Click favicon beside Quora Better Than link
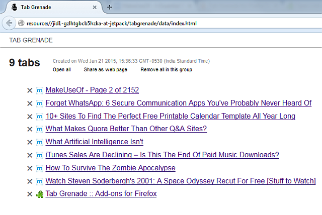Viewport: 322px width, 215px height. coord(40,129)
